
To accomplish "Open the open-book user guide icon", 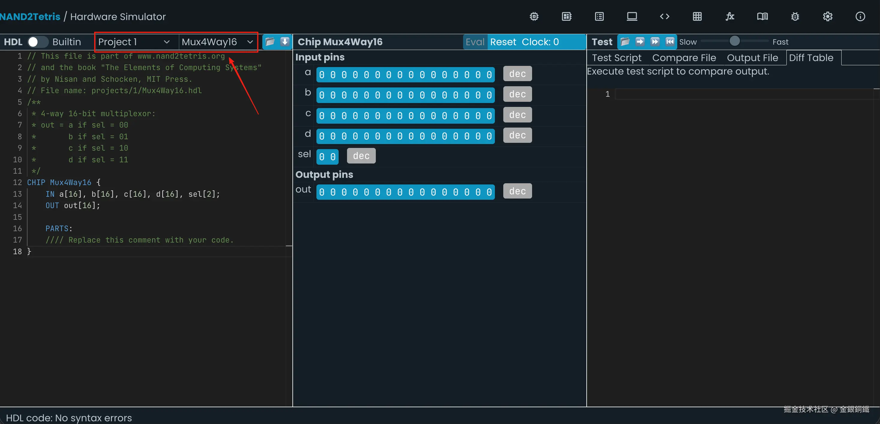I will point(762,16).
